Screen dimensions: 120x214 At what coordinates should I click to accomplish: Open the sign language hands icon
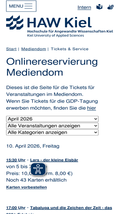point(110,7)
